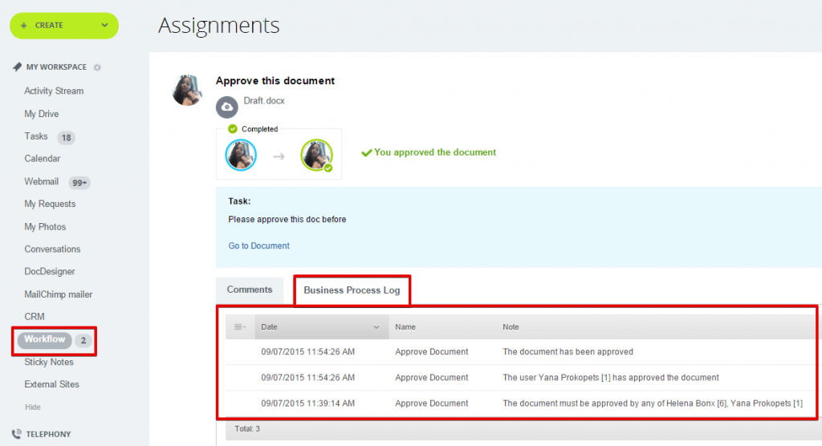The width and height of the screenshot is (822, 446).
Task: Click the Note column header
Action: [511, 327]
